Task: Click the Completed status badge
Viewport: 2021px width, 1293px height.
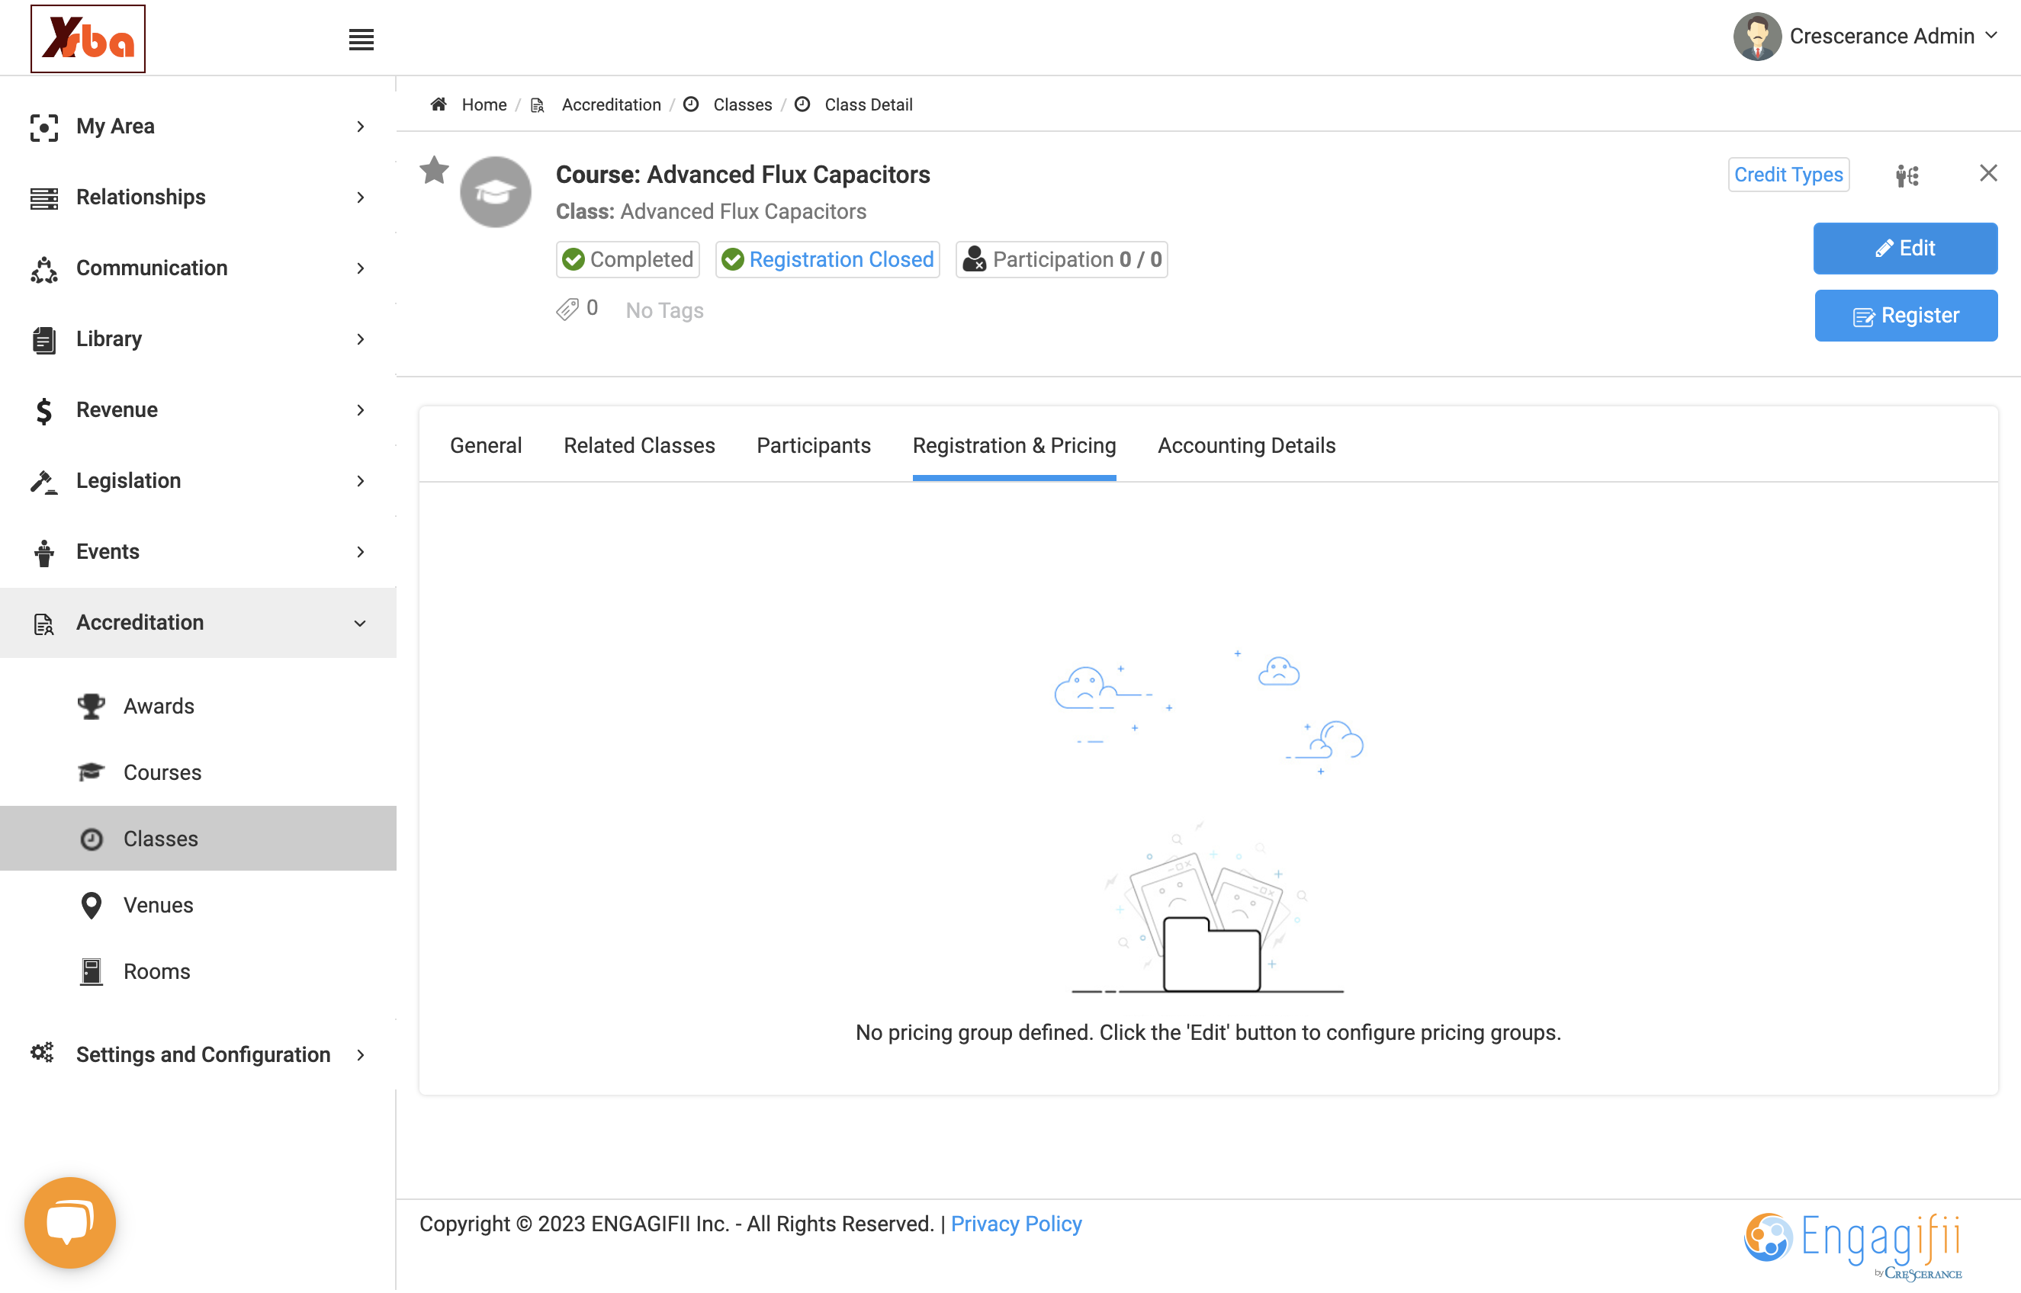Action: [627, 259]
